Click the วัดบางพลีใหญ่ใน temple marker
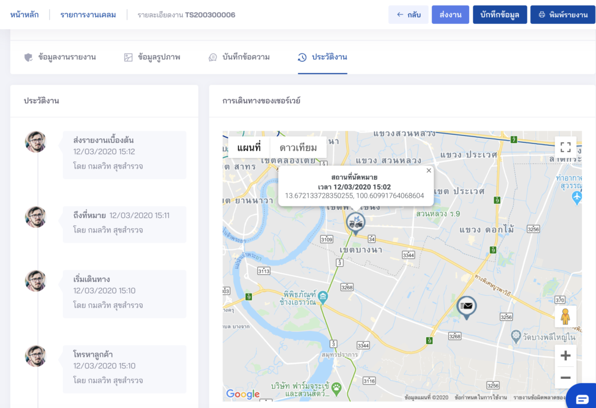 click(516, 336)
